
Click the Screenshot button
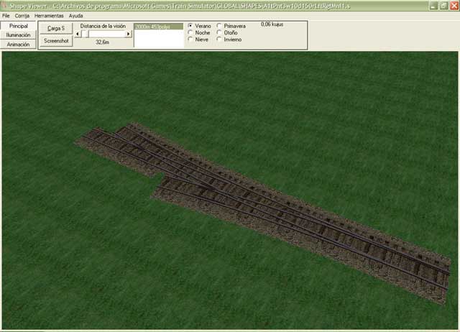pos(56,41)
